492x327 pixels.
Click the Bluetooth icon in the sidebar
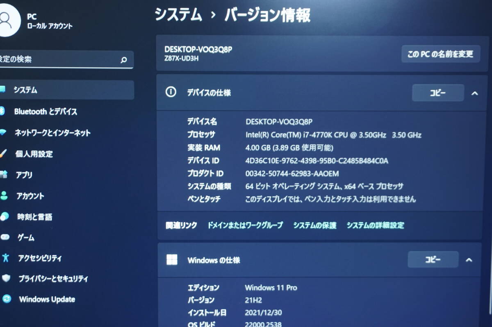(x=2, y=111)
